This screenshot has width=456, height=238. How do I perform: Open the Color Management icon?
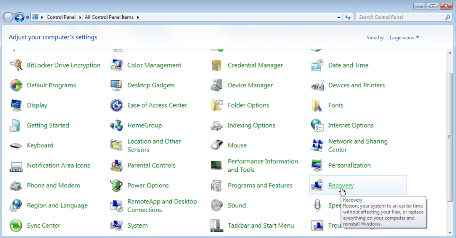pyautogui.click(x=116, y=65)
